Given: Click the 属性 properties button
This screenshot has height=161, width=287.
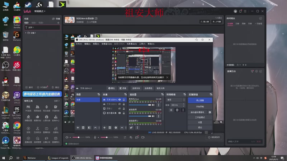Looking at the screenshot, I should click(x=112, y=88).
